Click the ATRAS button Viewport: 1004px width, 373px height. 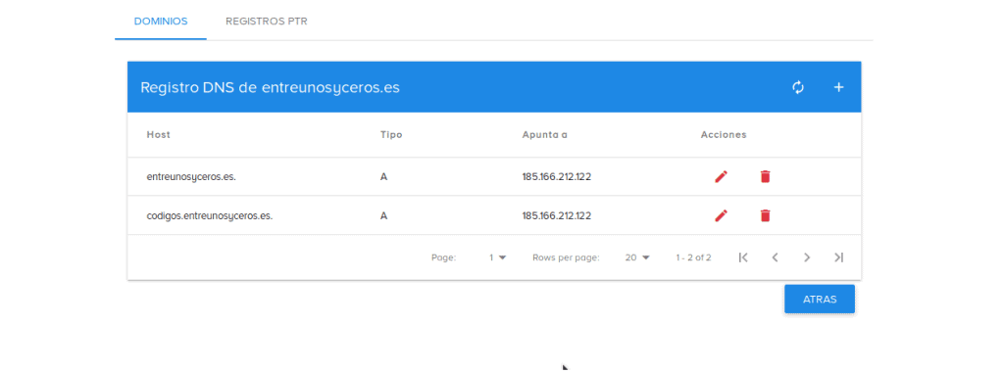click(x=820, y=299)
